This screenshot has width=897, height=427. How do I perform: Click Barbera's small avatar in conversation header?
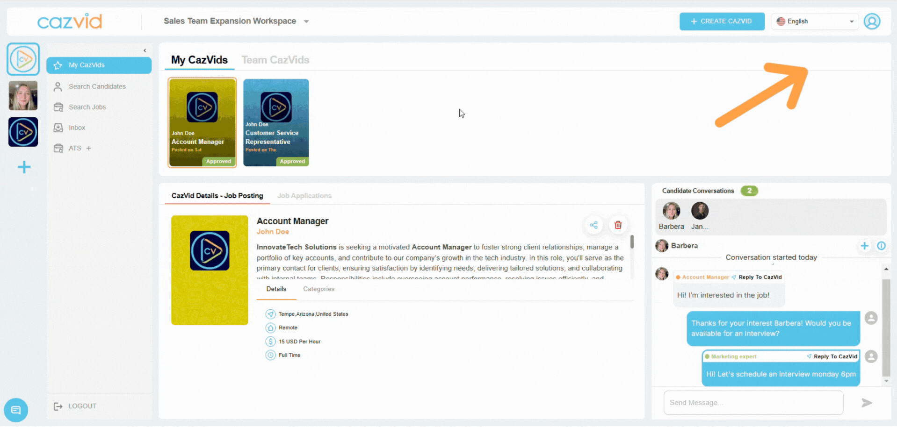click(662, 246)
